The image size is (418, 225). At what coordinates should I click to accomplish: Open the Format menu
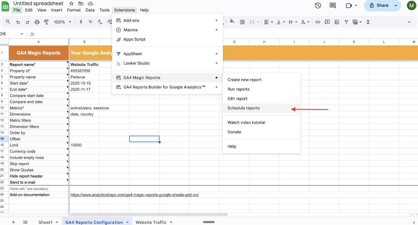click(74, 10)
